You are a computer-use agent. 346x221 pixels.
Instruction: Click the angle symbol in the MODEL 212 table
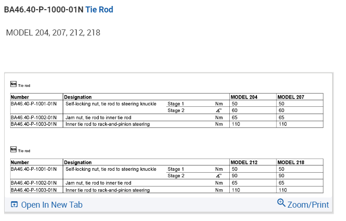(219, 176)
